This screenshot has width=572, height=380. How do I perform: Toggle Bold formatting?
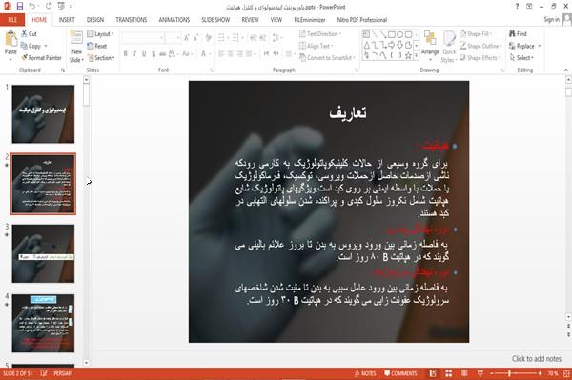click(x=126, y=54)
